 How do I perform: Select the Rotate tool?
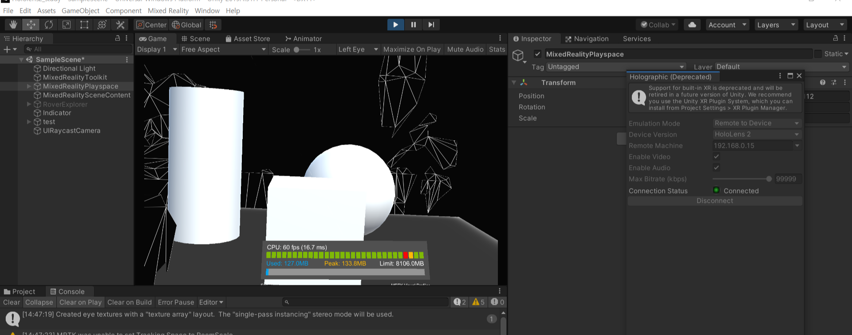(x=49, y=25)
